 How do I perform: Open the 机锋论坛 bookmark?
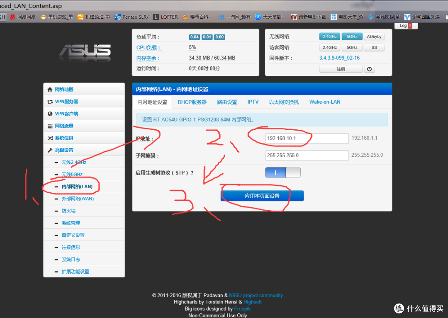[x=94, y=17]
